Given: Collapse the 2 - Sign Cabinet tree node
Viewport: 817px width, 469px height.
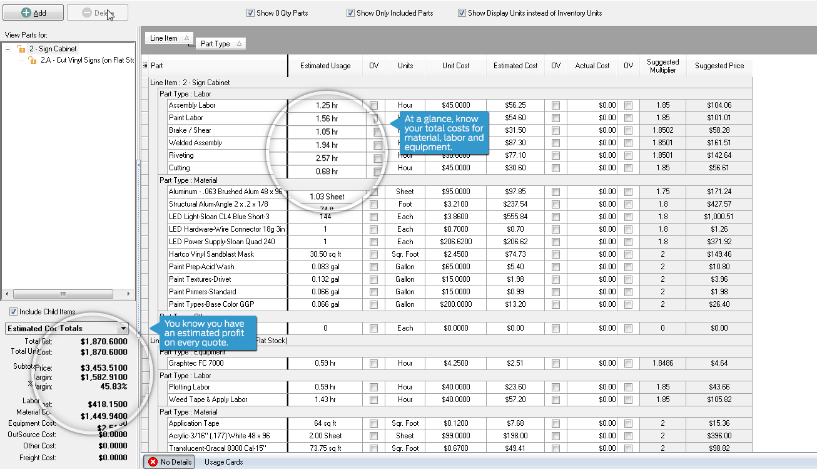Looking at the screenshot, I should [8, 49].
